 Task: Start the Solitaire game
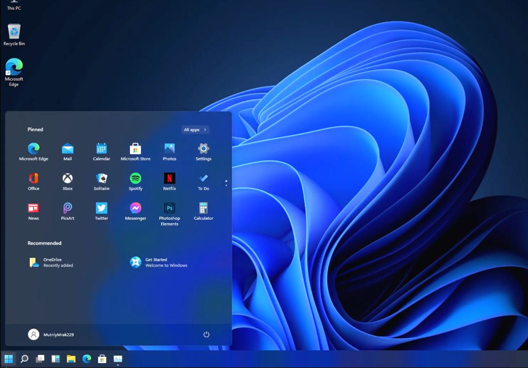click(101, 182)
